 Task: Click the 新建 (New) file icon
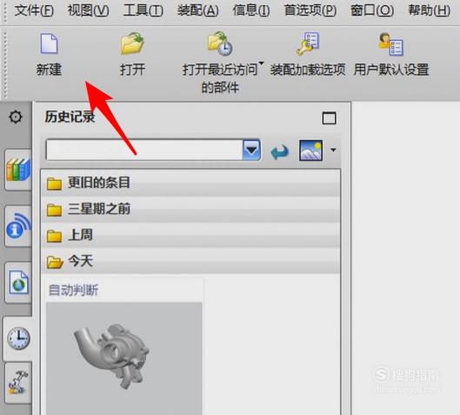[x=49, y=44]
